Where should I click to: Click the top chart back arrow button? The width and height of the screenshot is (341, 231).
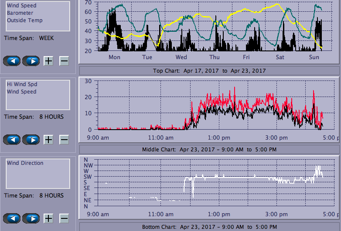(x=12, y=60)
